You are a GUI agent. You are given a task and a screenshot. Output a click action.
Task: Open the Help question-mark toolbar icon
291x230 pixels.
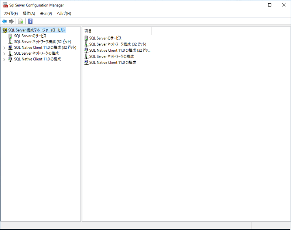[30, 21]
